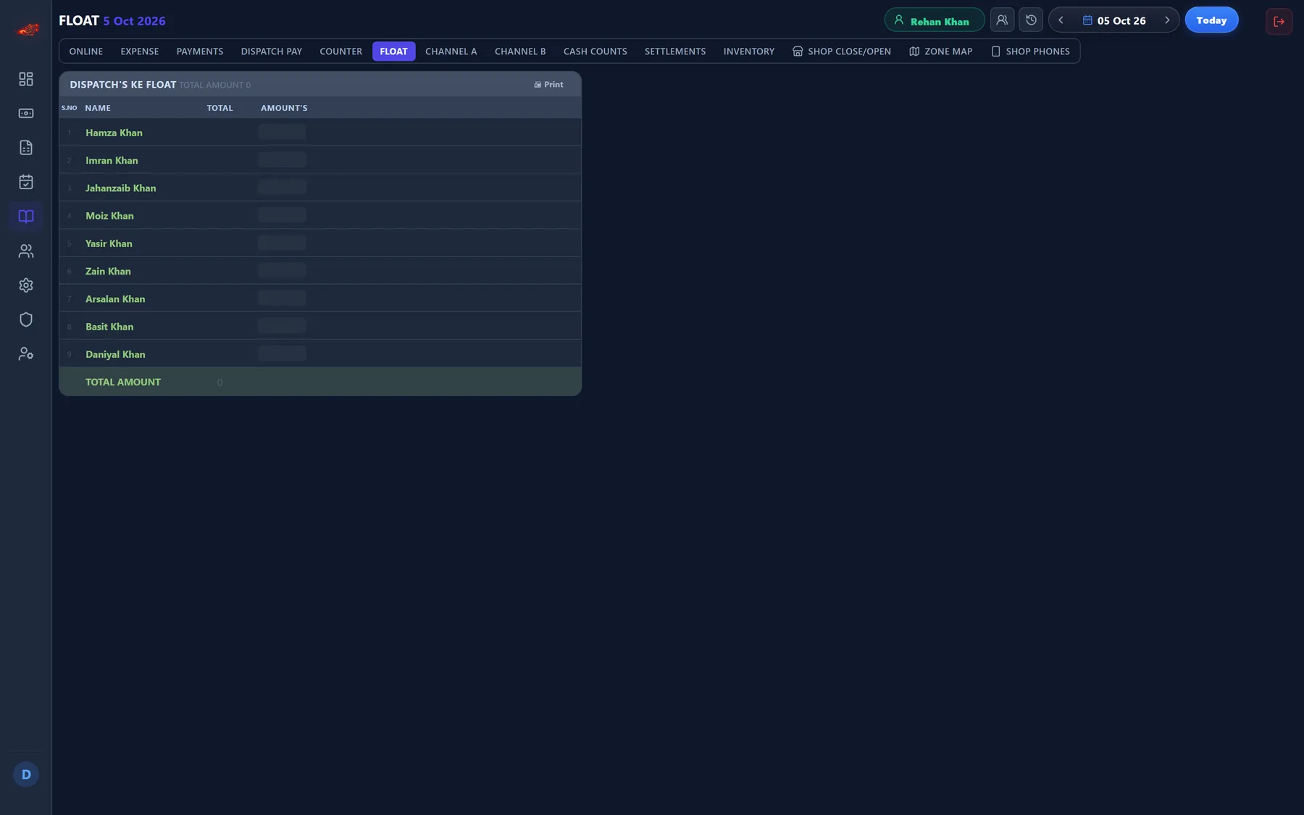Open the 05 Oct 26 date picker
Image resolution: width=1304 pixels, height=815 pixels.
[1114, 20]
